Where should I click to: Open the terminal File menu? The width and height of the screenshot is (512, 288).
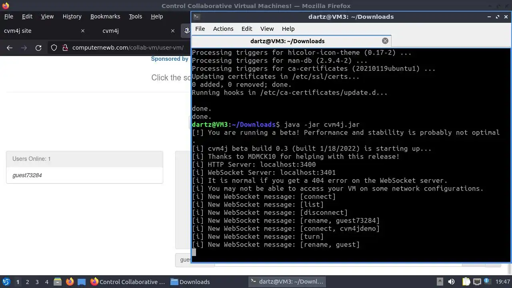click(x=200, y=29)
